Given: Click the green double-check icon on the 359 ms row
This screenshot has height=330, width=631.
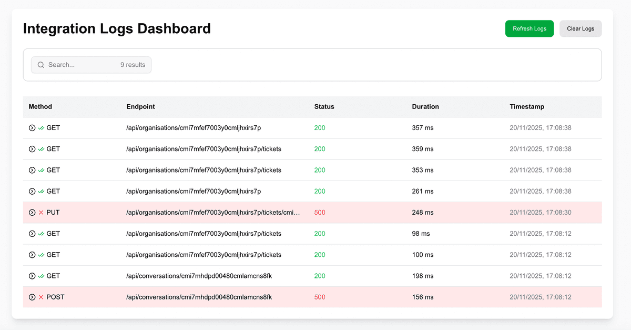Looking at the screenshot, I should pyautogui.click(x=41, y=149).
